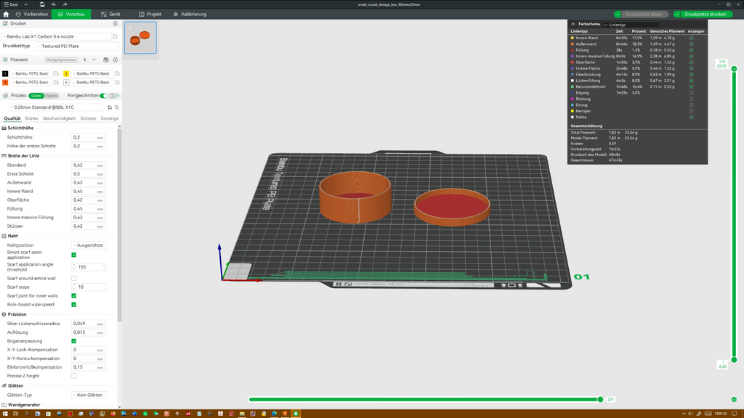This screenshot has width=744, height=418.
Task: Edit the Bambu Lab X1 Carbon printer preset
Action: coord(115,36)
